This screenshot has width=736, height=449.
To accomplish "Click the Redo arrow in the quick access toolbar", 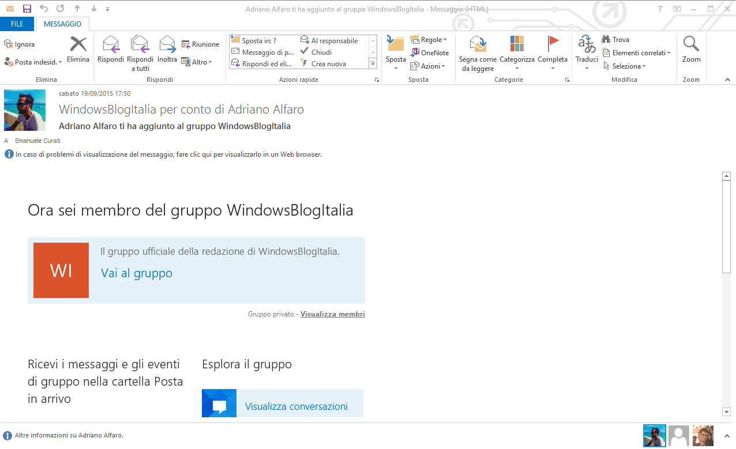I will tap(61, 9).
